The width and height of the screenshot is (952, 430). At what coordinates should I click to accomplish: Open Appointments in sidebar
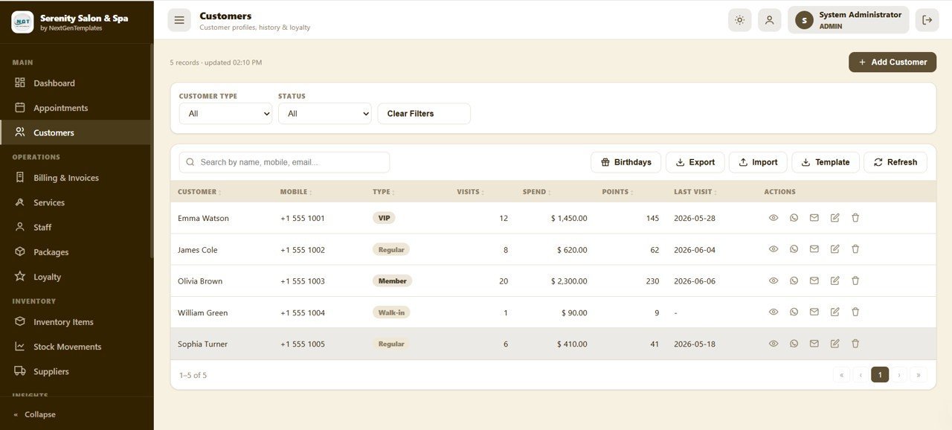(75, 108)
